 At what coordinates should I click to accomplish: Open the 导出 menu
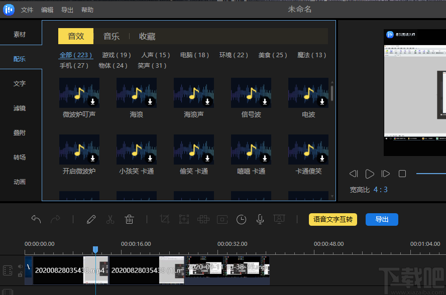67,10
